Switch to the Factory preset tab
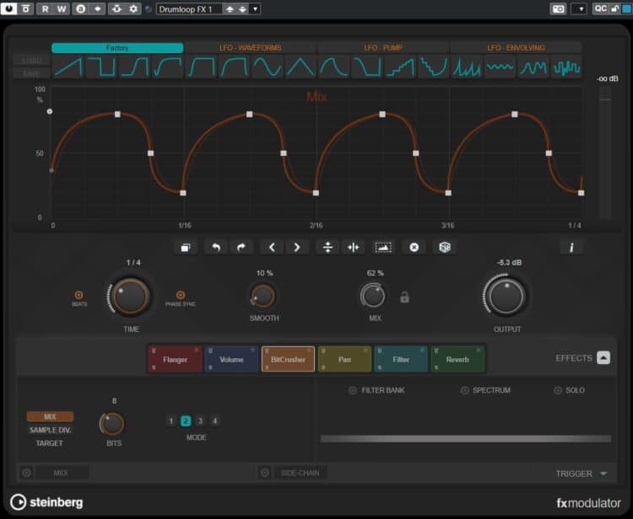The width and height of the screenshot is (633, 519). pyautogui.click(x=117, y=48)
